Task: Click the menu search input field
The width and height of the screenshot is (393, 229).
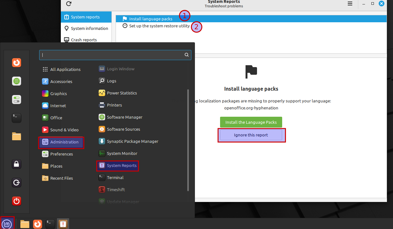Action: [115, 55]
